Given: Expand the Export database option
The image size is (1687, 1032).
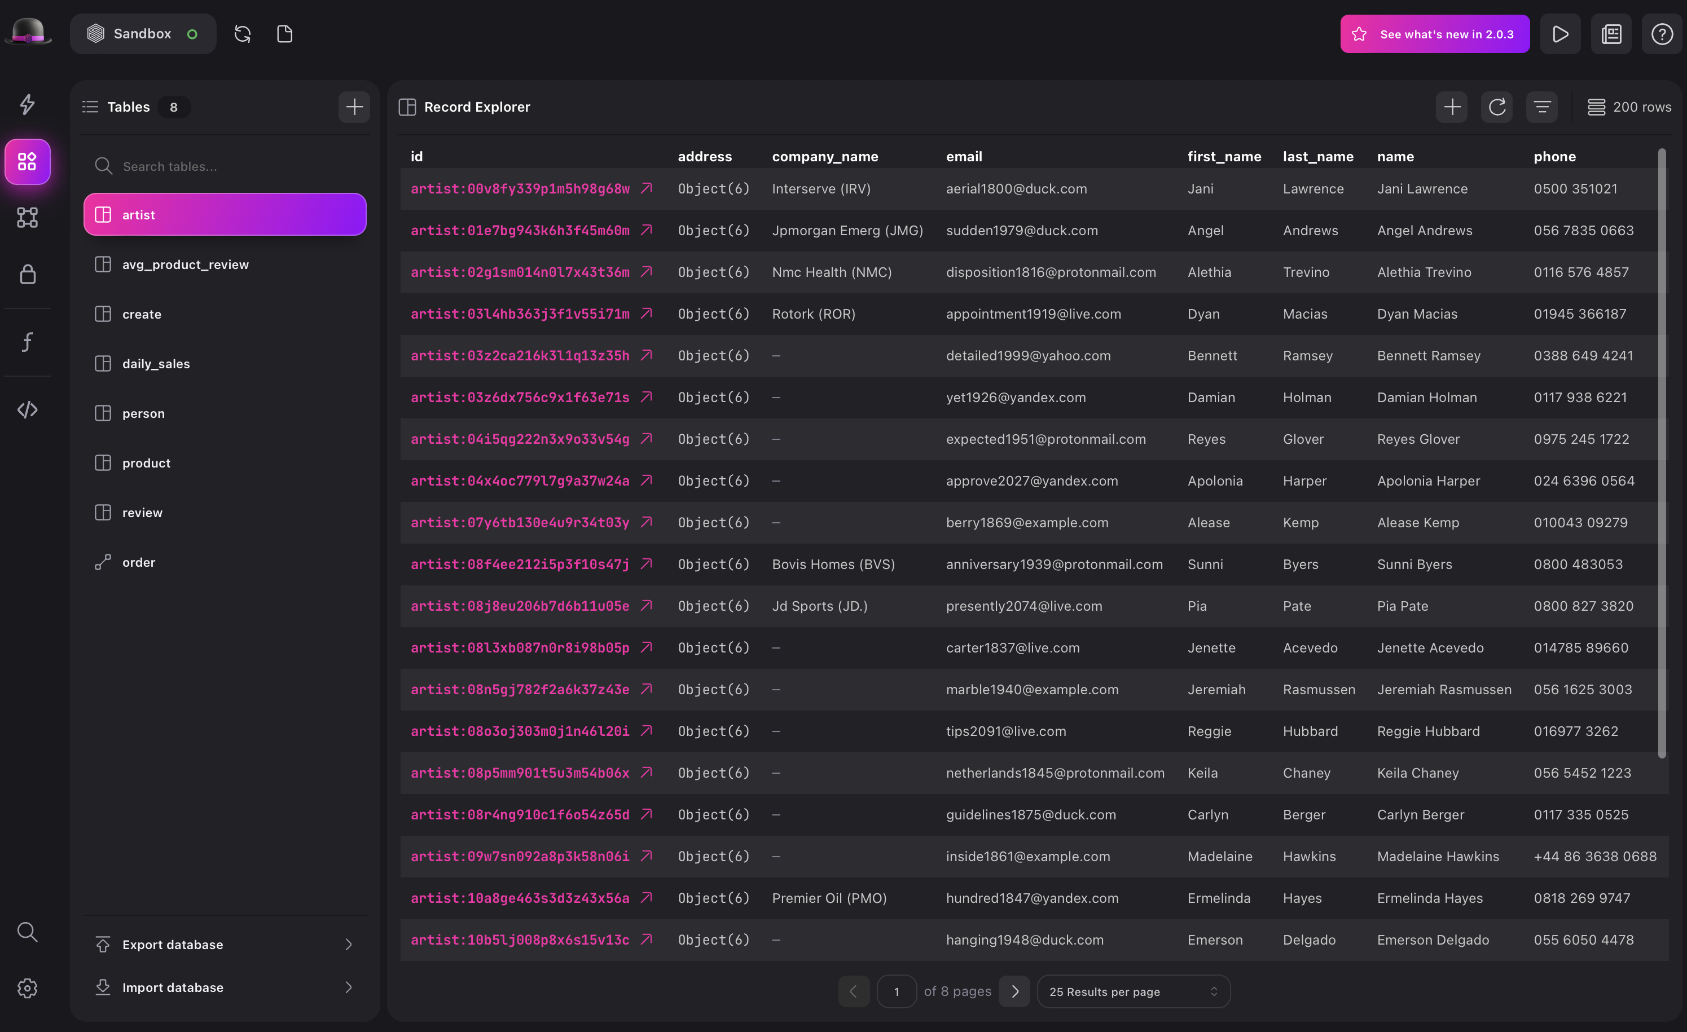Looking at the screenshot, I should 225,945.
